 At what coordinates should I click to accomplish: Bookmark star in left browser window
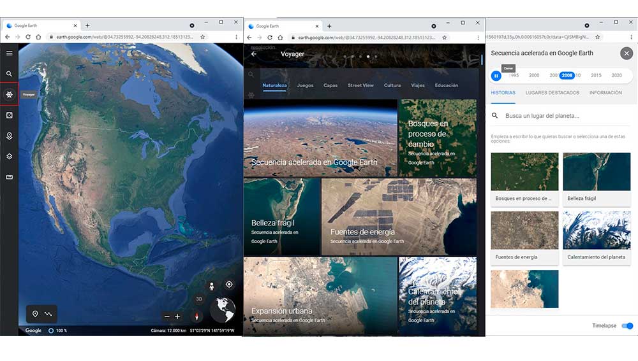tap(203, 37)
